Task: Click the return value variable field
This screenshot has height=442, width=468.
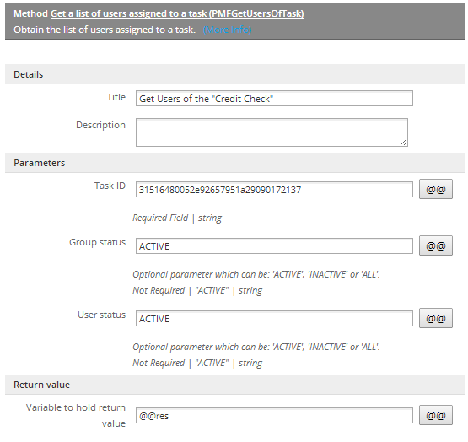Action: click(x=274, y=416)
